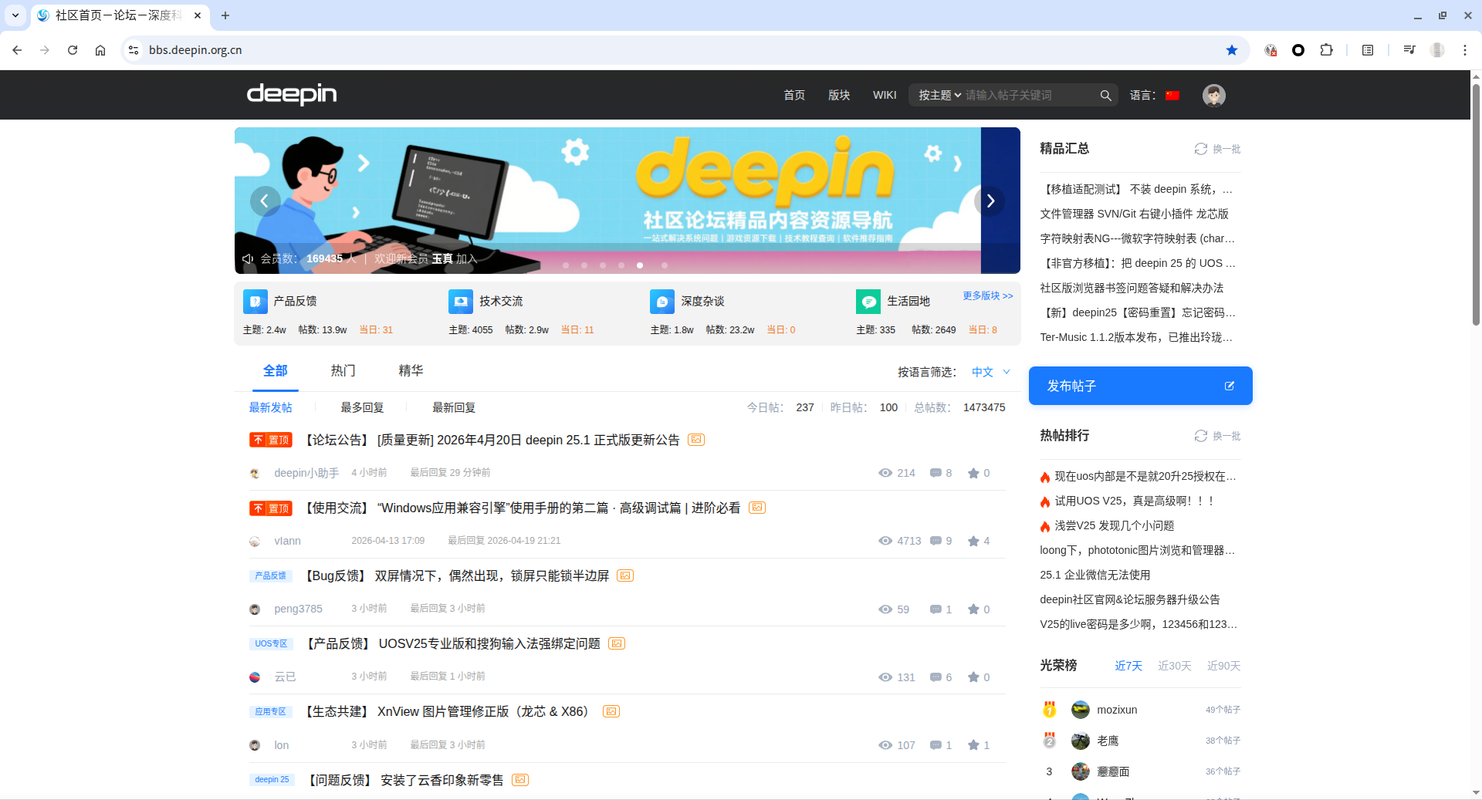1482x800 pixels.
Task: Open the 产品反馈 section icon
Action: [x=255, y=301]
